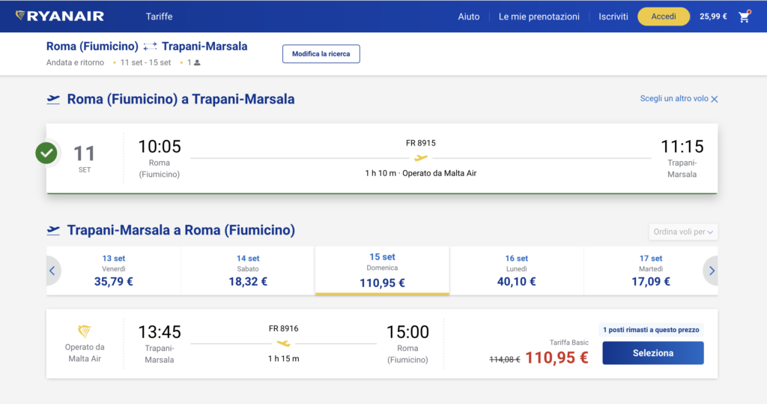This screenshot has height=404, width=767.
Task: Click the 25,99 € cart total
Action: pos(713,16)
